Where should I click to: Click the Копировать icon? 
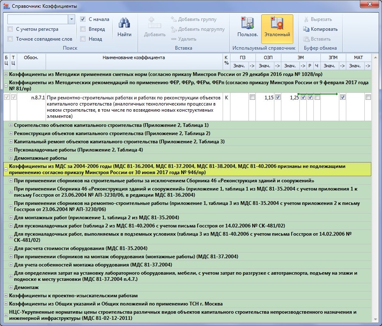(x=306, y=29)
